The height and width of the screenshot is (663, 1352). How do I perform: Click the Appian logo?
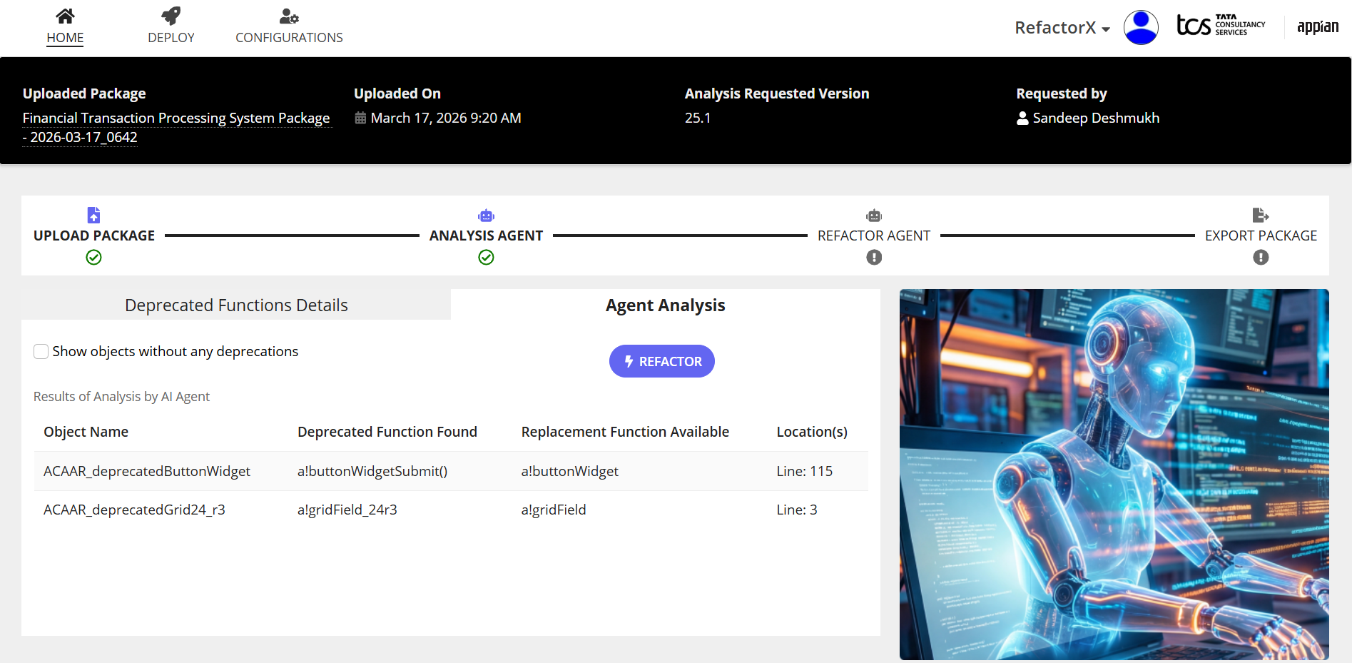pos(1317,27)
